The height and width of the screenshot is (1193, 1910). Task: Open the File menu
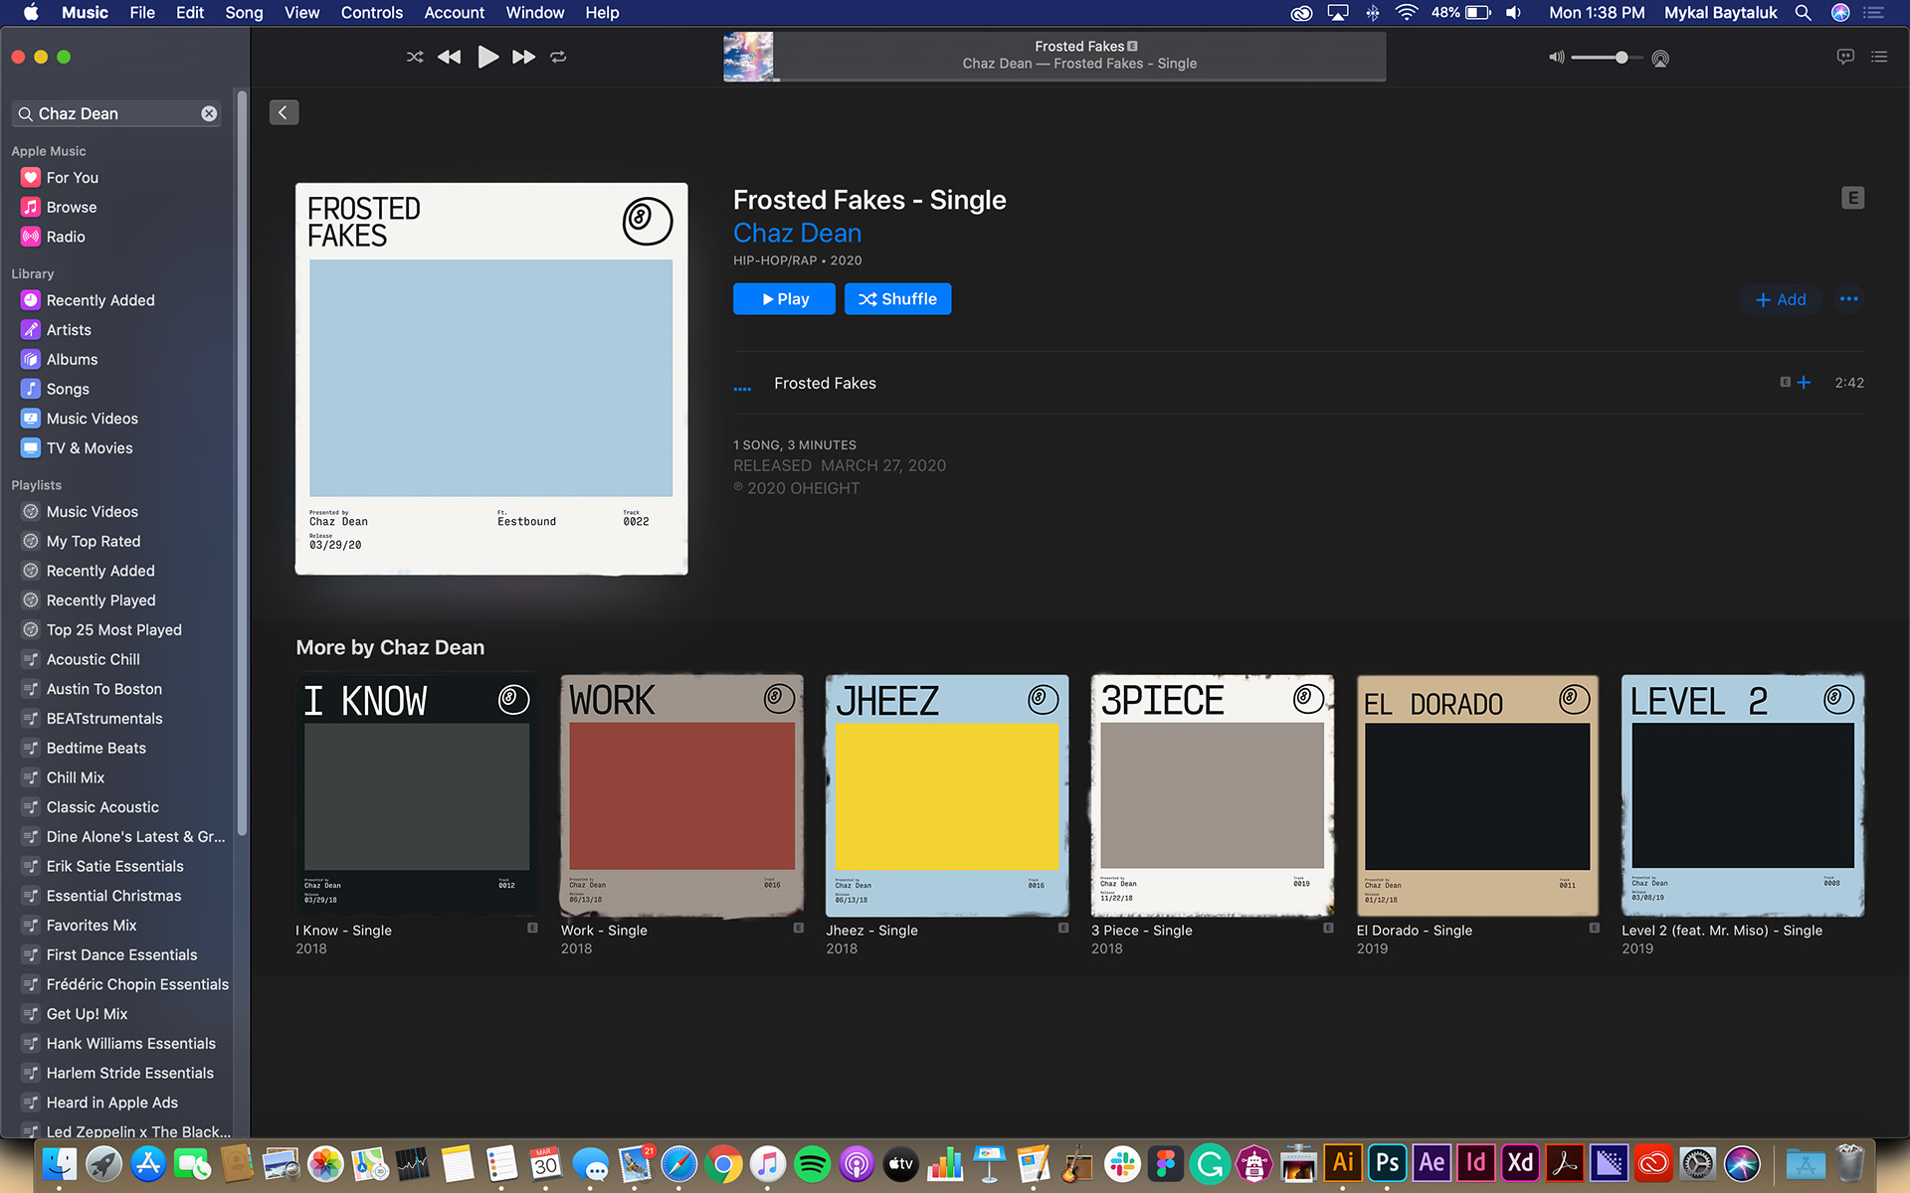click(142, 13)
